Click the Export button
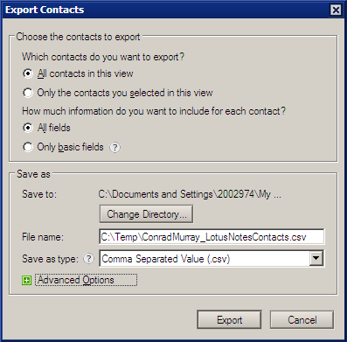The width and height of the screenshot is (347, 342). tap(229, 320)
